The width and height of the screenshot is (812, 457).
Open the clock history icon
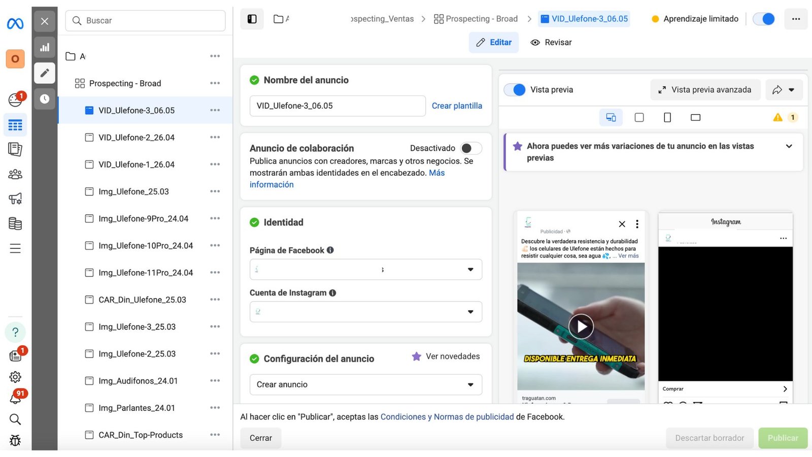(45, 99)
